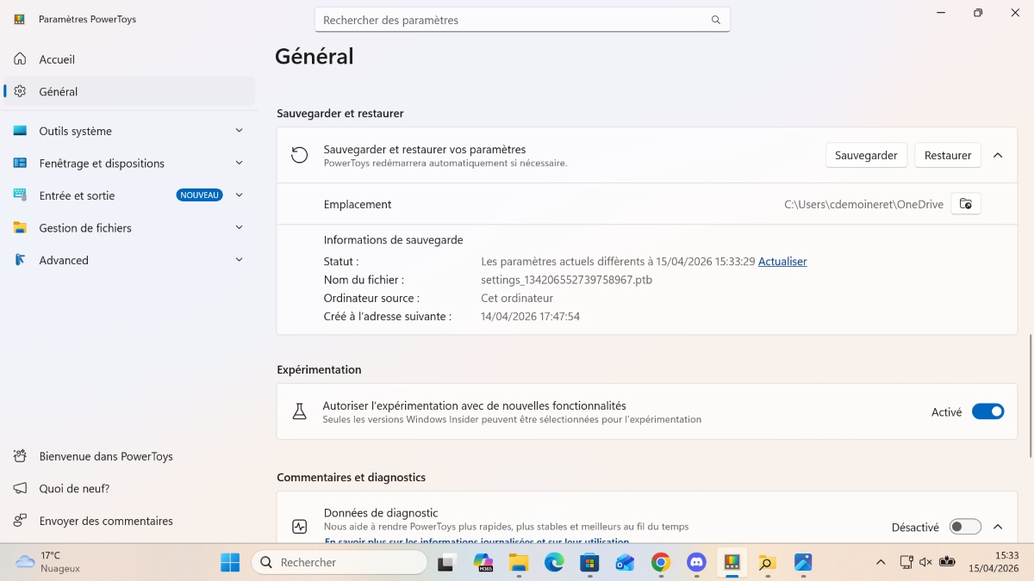Open Bienvenue dans PowerToys page

(106, 456)
